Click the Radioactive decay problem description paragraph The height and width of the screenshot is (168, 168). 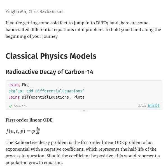pos(83,153)
